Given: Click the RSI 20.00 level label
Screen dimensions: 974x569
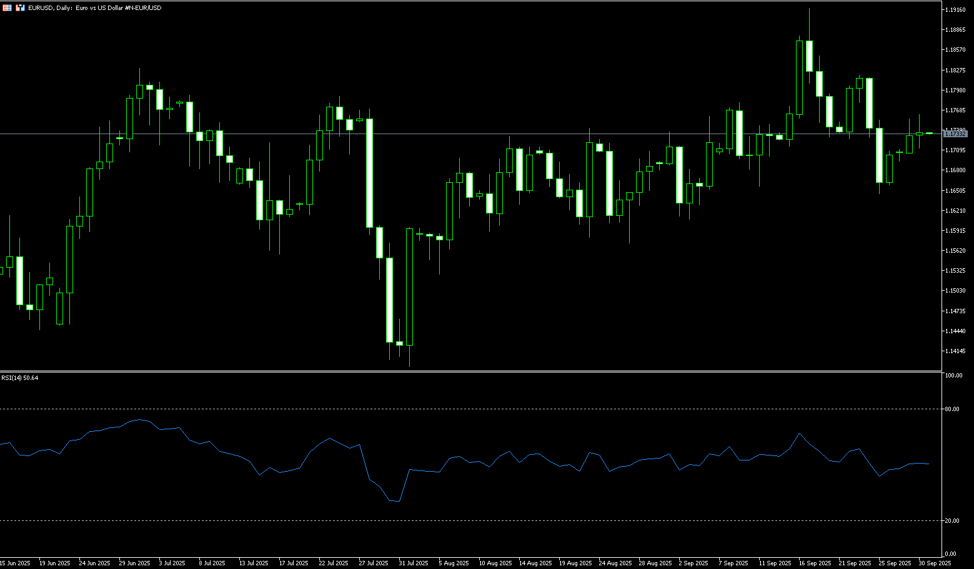Looking at the screenshot, I should click(x=952, y=521).
